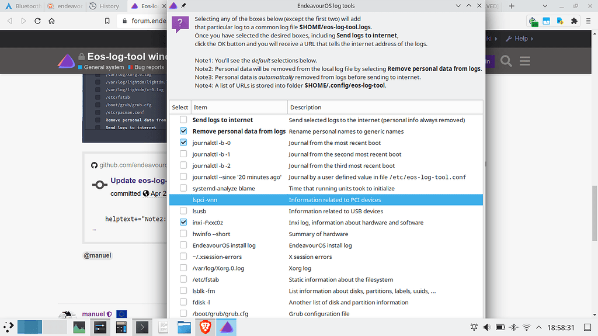Switch to the Bluetooth browser tab

pos(23,6)
